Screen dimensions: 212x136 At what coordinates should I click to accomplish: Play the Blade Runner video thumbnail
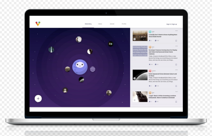(135, 39)
